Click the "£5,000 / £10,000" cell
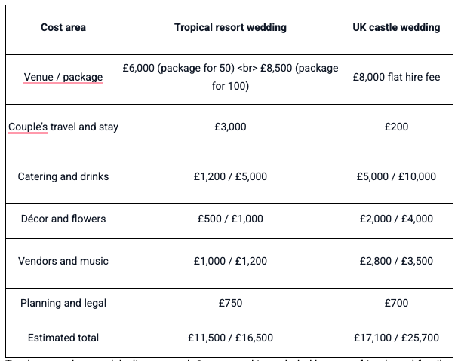Screen dimensions: 458x361 tap(396, 176)
